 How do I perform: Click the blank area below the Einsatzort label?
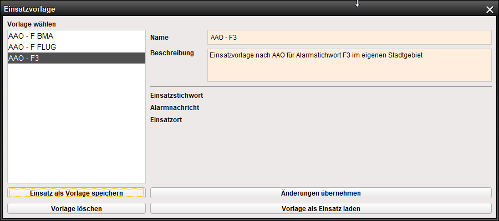[x=321, y=155]
